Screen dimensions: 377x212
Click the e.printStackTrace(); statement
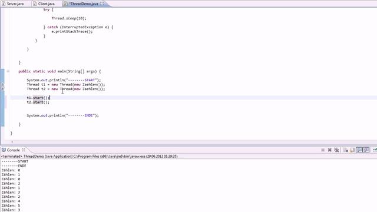72,31
